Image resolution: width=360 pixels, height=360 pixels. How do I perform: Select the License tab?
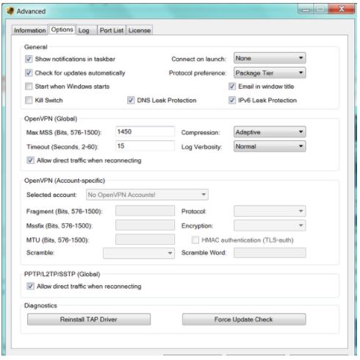140,30
